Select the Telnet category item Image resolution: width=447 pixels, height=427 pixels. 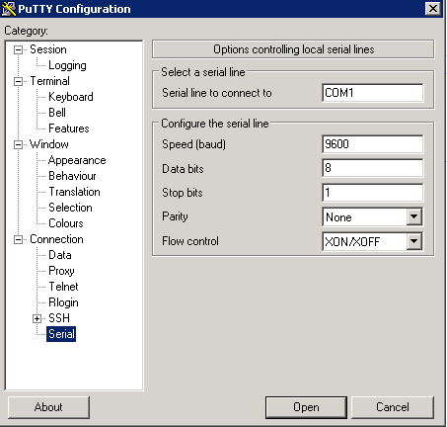63,287
